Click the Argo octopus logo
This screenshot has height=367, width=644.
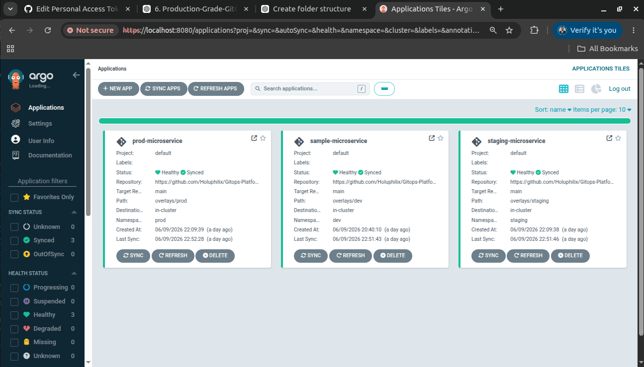(x=16, y=79)
